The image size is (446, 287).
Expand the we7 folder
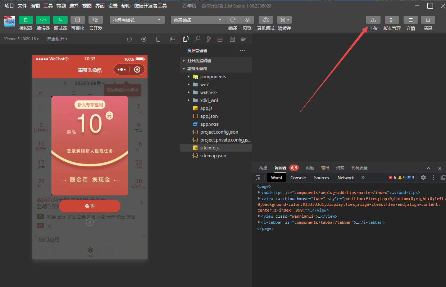[x=216, y=84]
